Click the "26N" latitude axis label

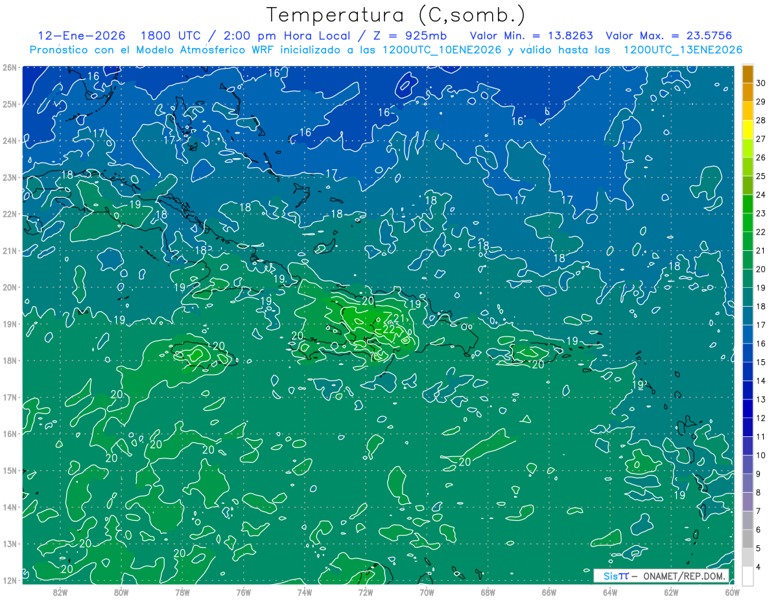tap(10, 67)
